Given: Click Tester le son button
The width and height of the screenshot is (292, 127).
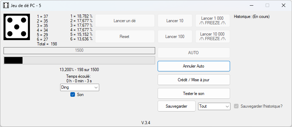Looking at the screenshot, I should coord(194,94).
